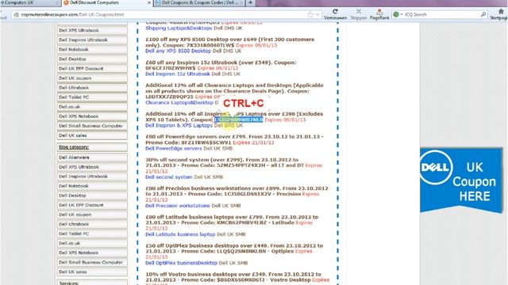Image resolution: width=508 pixels, height=285 pixels.
Task: Open Clearance Laptops&Desktop link
Action: [179, 102]
